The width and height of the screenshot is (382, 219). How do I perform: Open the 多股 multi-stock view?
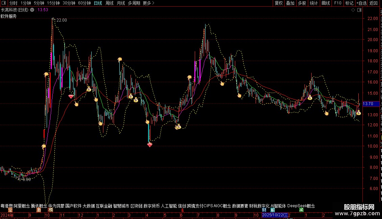coord(302,3)
